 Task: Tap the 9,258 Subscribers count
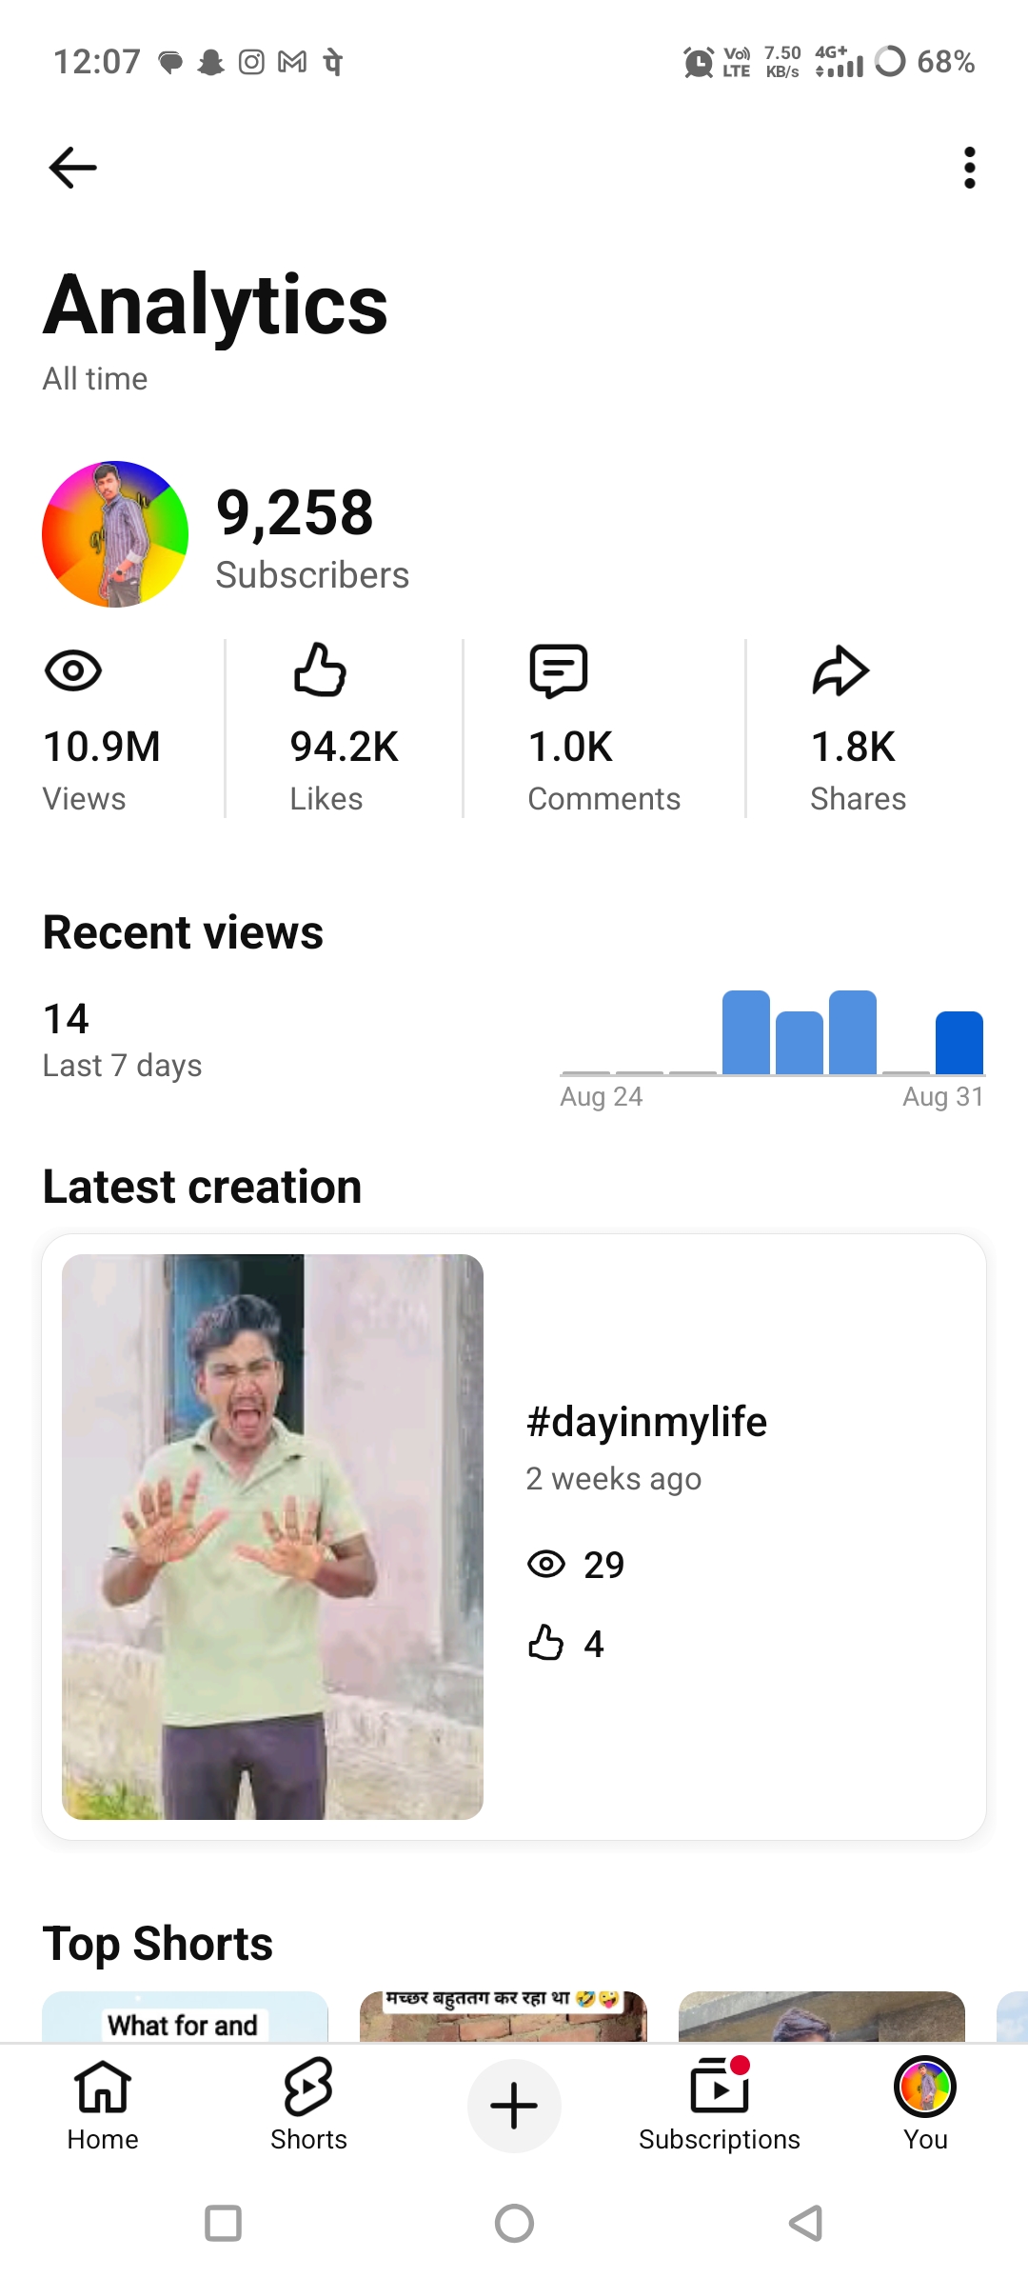click(312, 538)
